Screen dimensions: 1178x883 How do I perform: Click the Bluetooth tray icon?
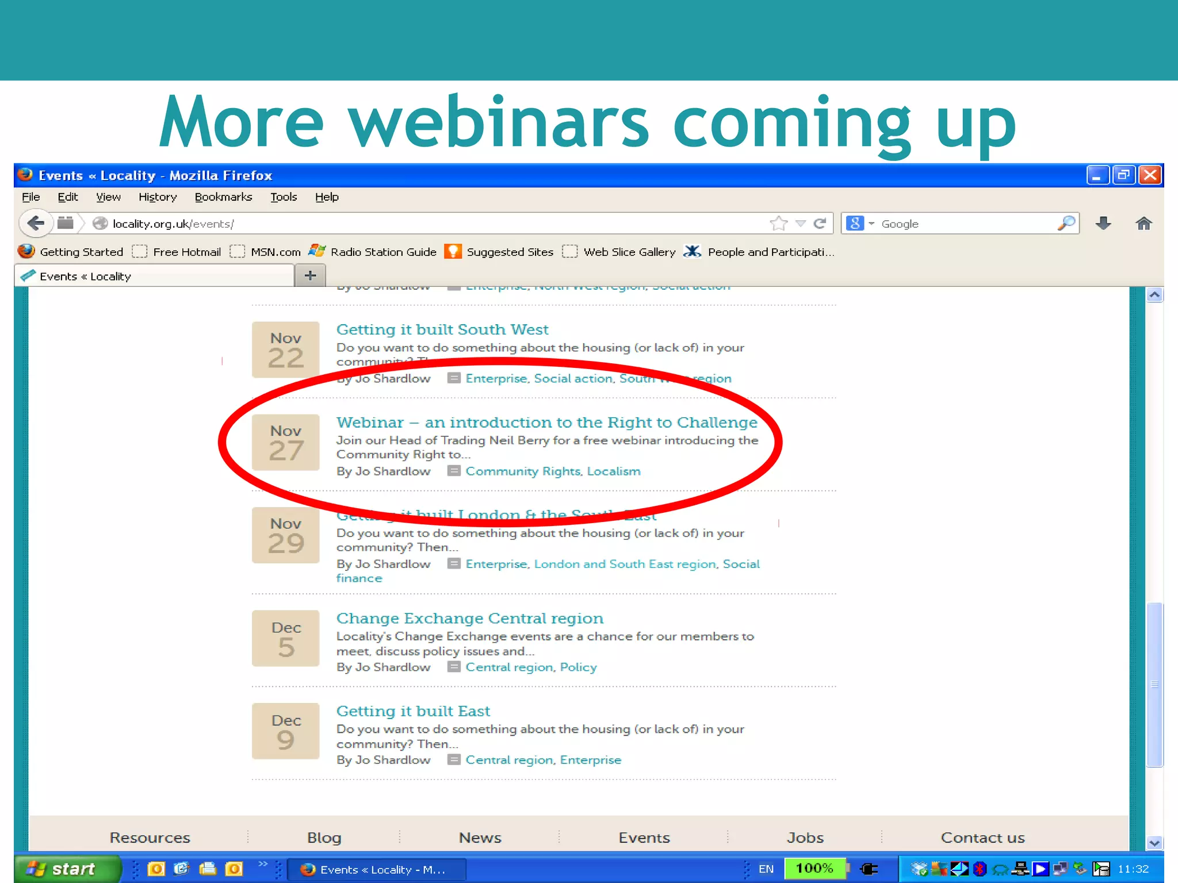coord(980,869)
